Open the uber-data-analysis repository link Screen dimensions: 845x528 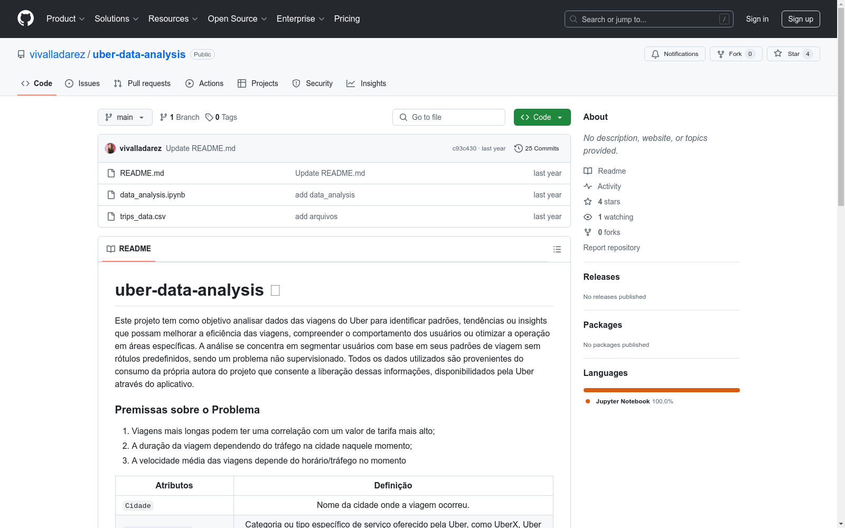(x=139, y=54)
